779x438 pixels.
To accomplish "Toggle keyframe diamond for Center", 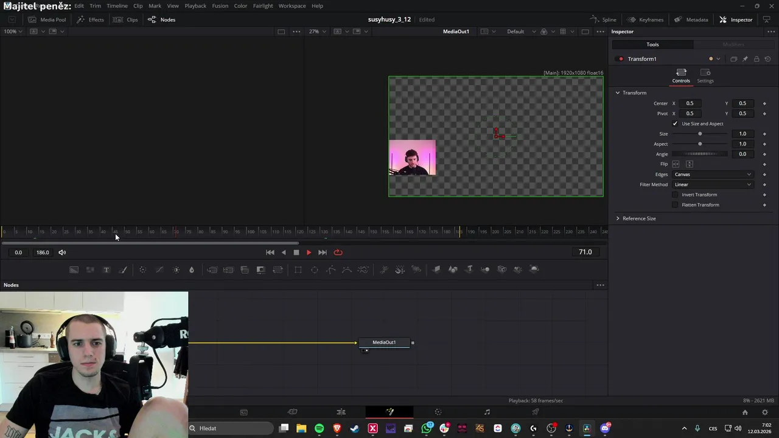I will click(x=764, y=103).
